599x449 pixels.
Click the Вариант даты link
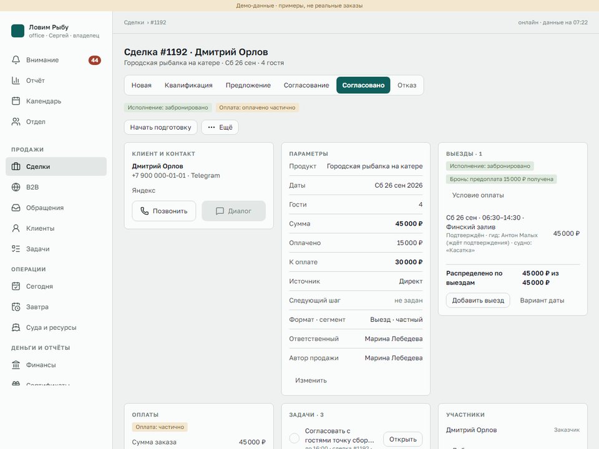point(542,301)
